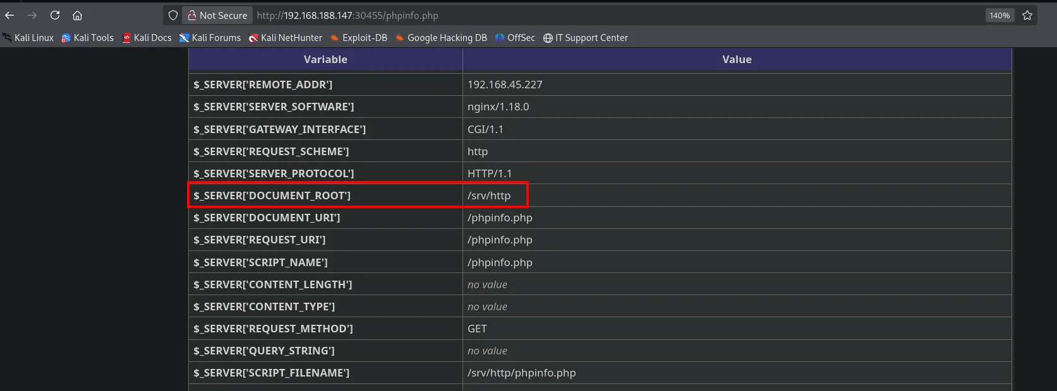Open the Exploit-DB bookmark
Image resolution: width=1057 pixels, height=391 pixels.
358,38
